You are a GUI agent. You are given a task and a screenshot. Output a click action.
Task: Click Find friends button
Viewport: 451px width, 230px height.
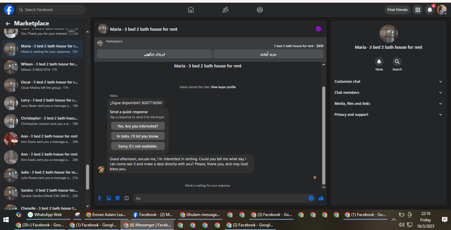(397, 10)
